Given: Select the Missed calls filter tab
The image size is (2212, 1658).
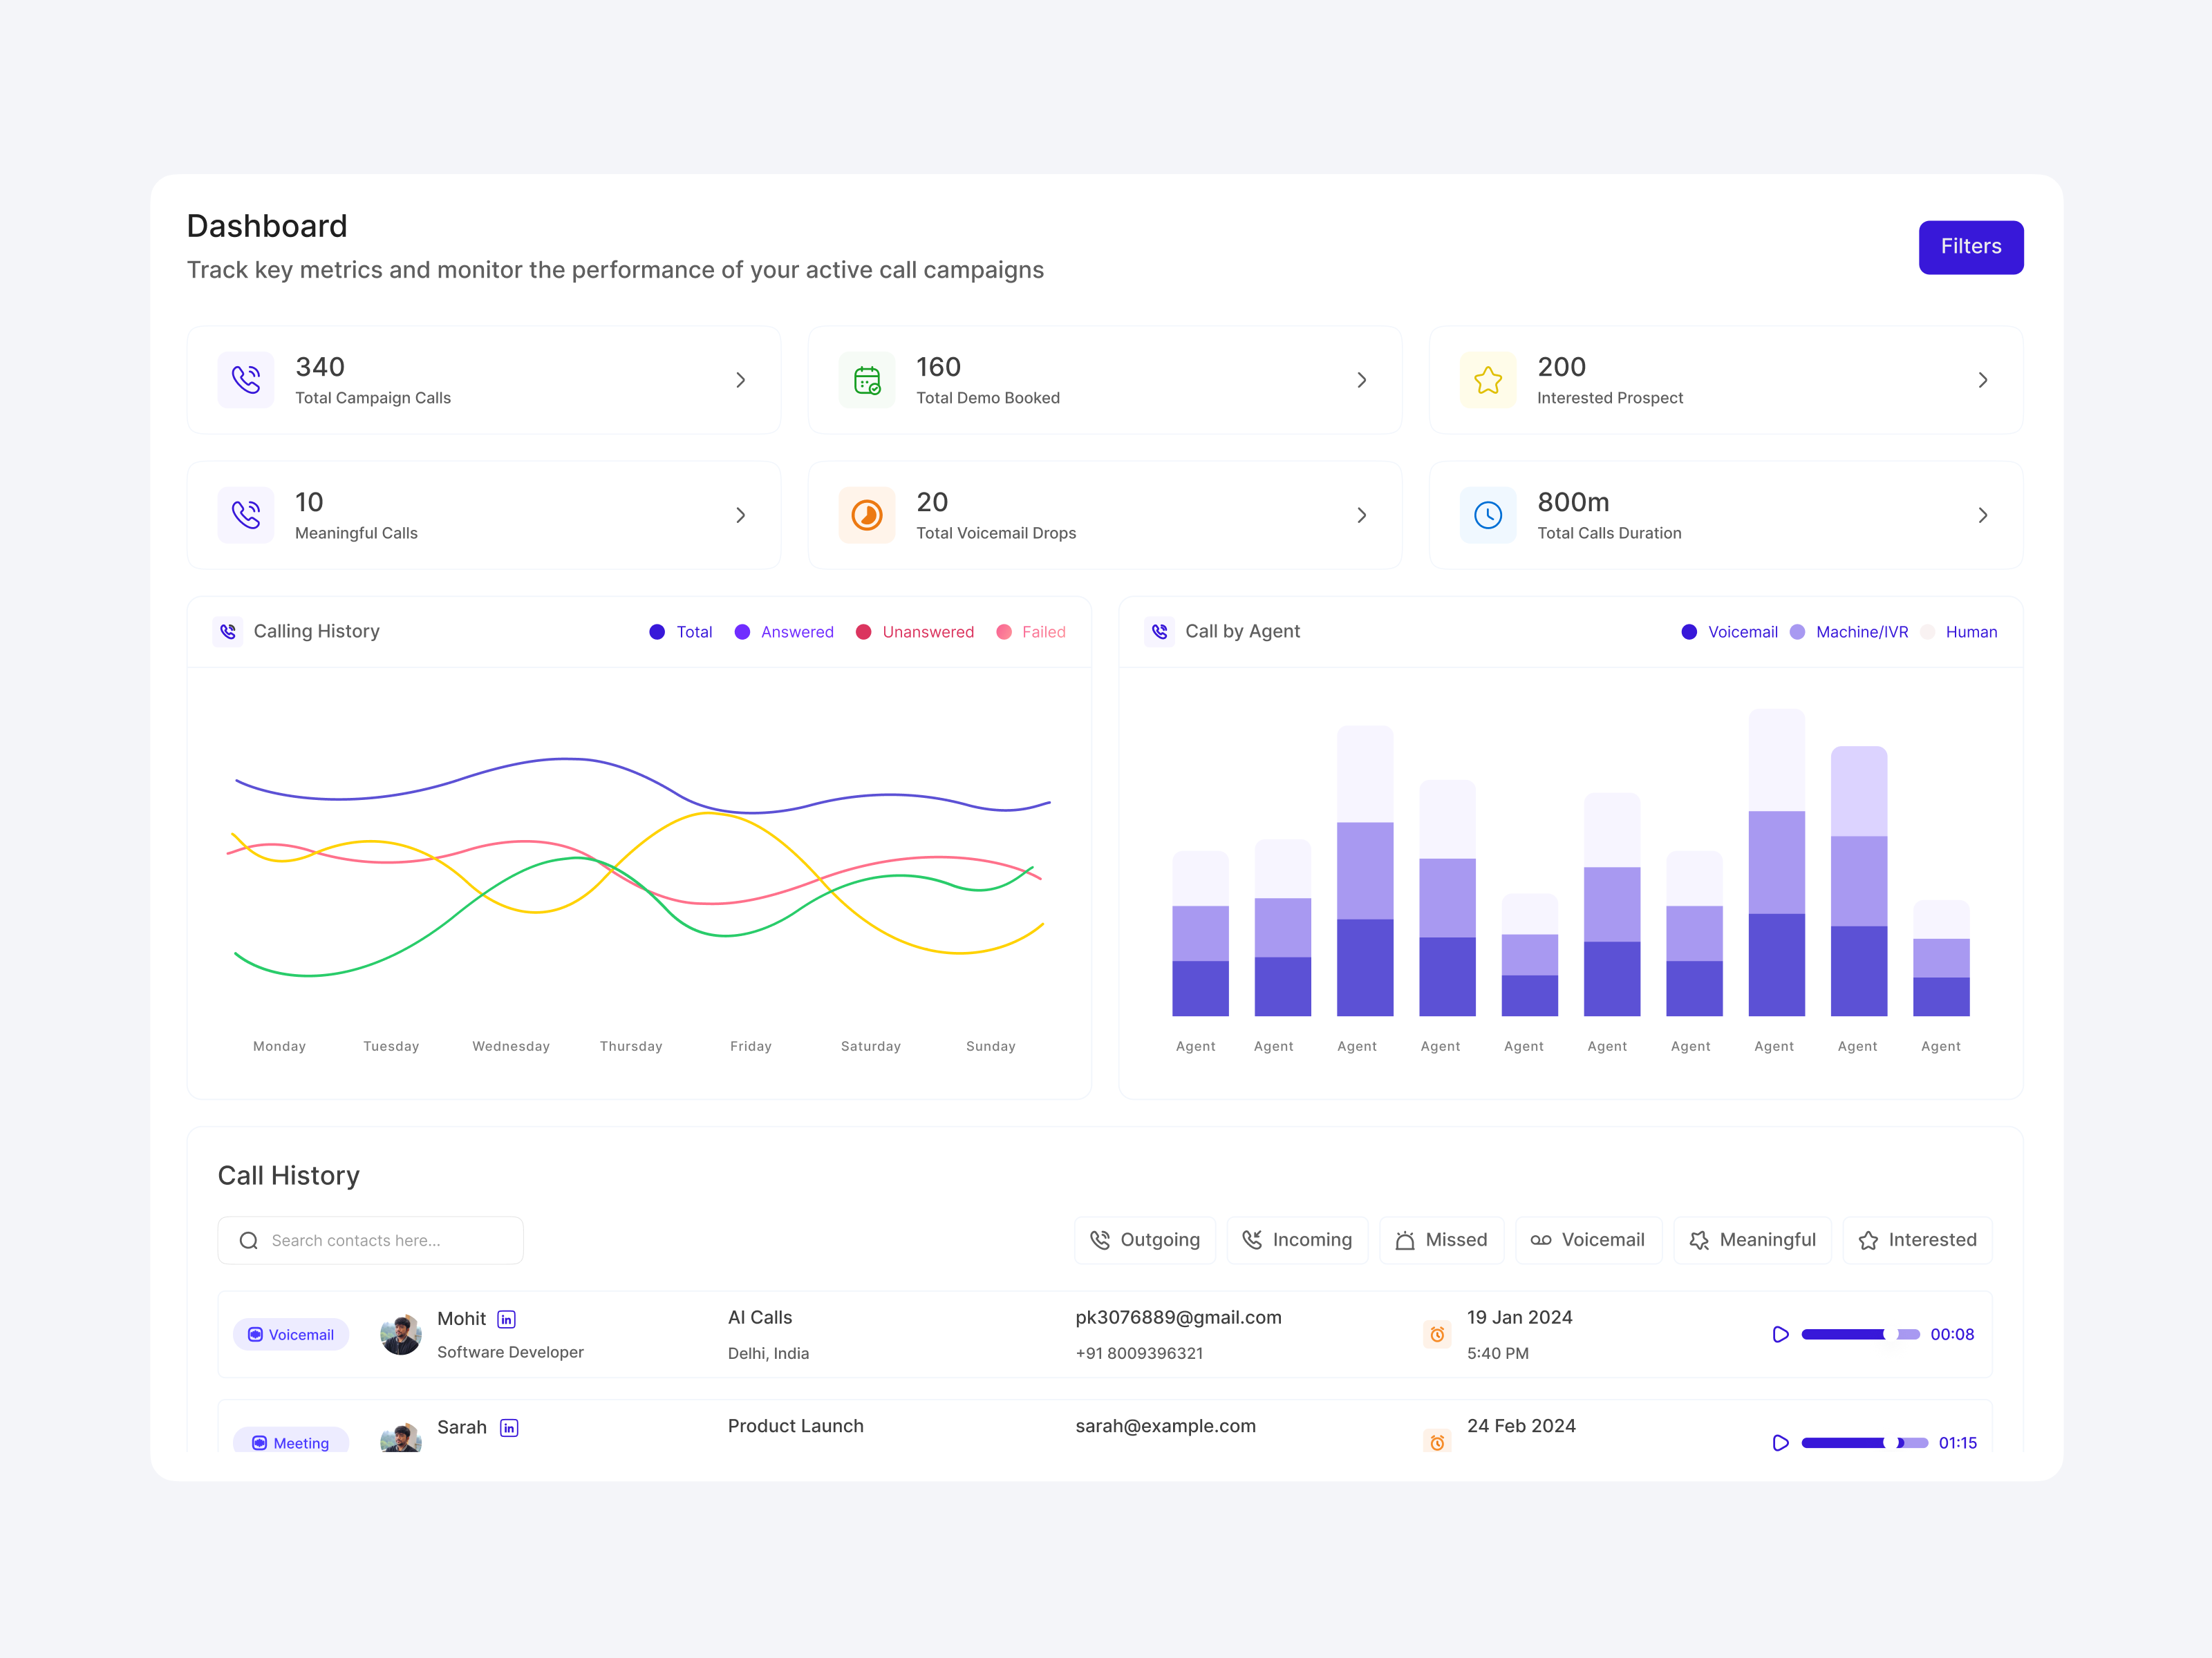Looking at the screenshot, I should [x=1441, y=1240].
